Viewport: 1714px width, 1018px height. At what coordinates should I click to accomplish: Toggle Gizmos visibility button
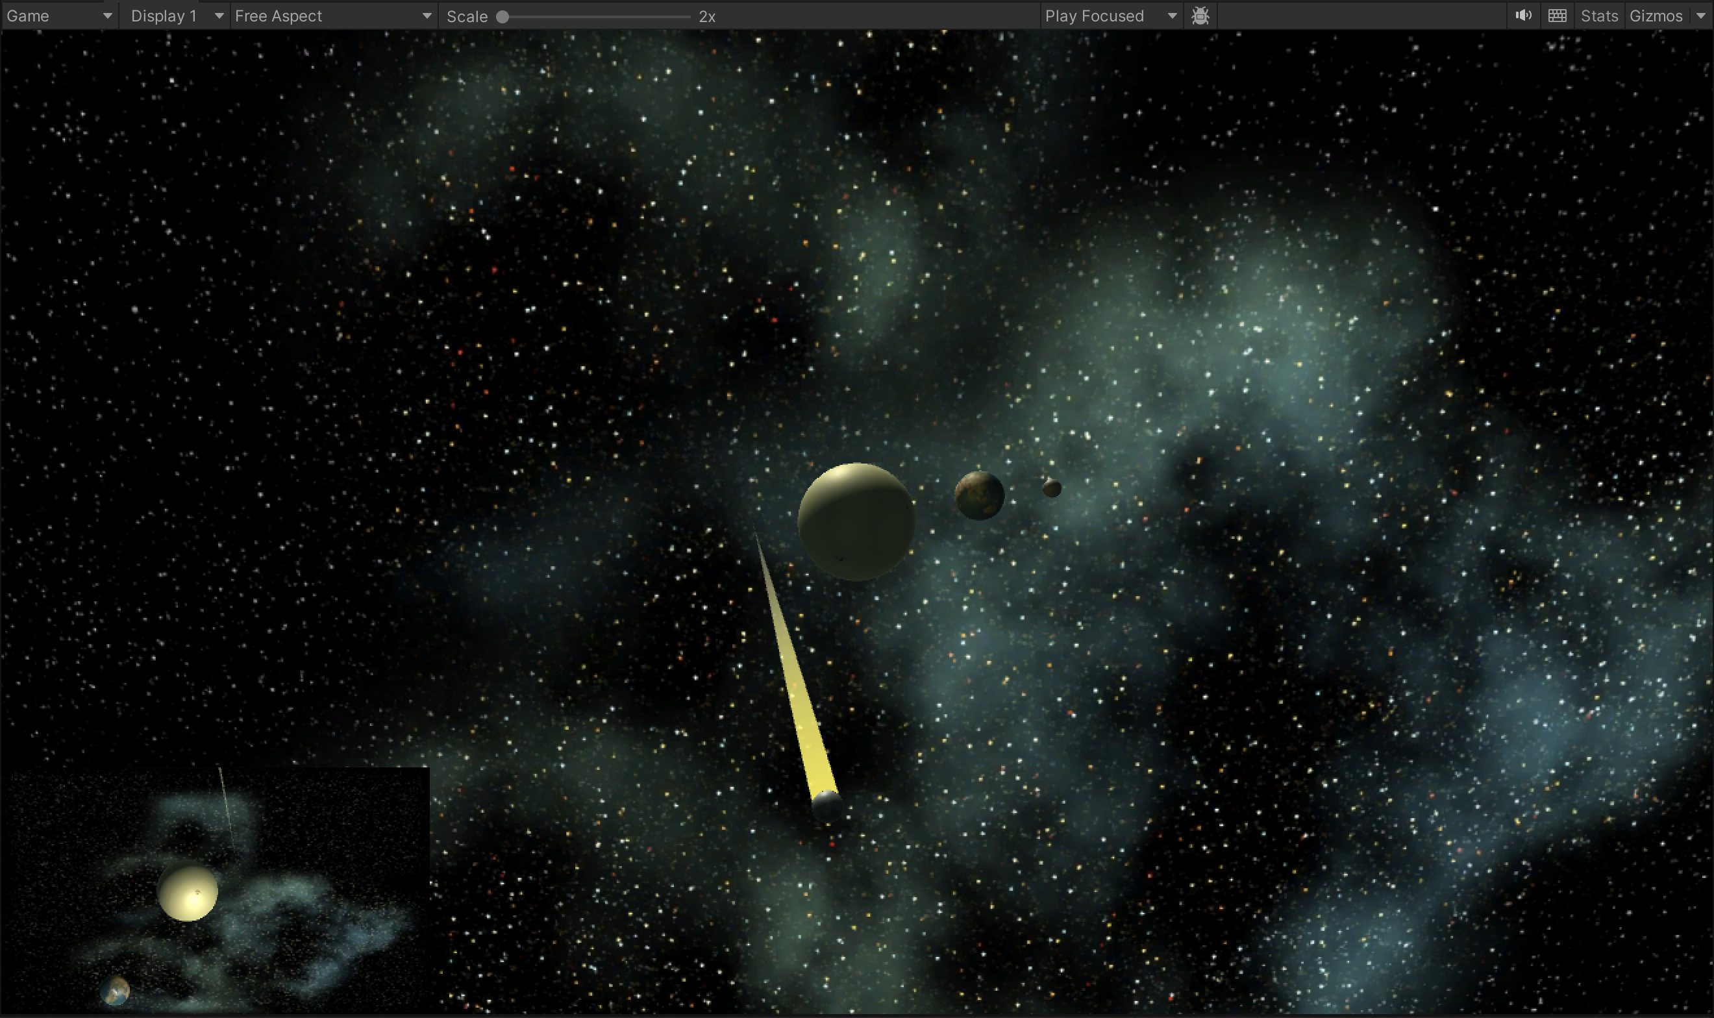(x=1656, y=16)
